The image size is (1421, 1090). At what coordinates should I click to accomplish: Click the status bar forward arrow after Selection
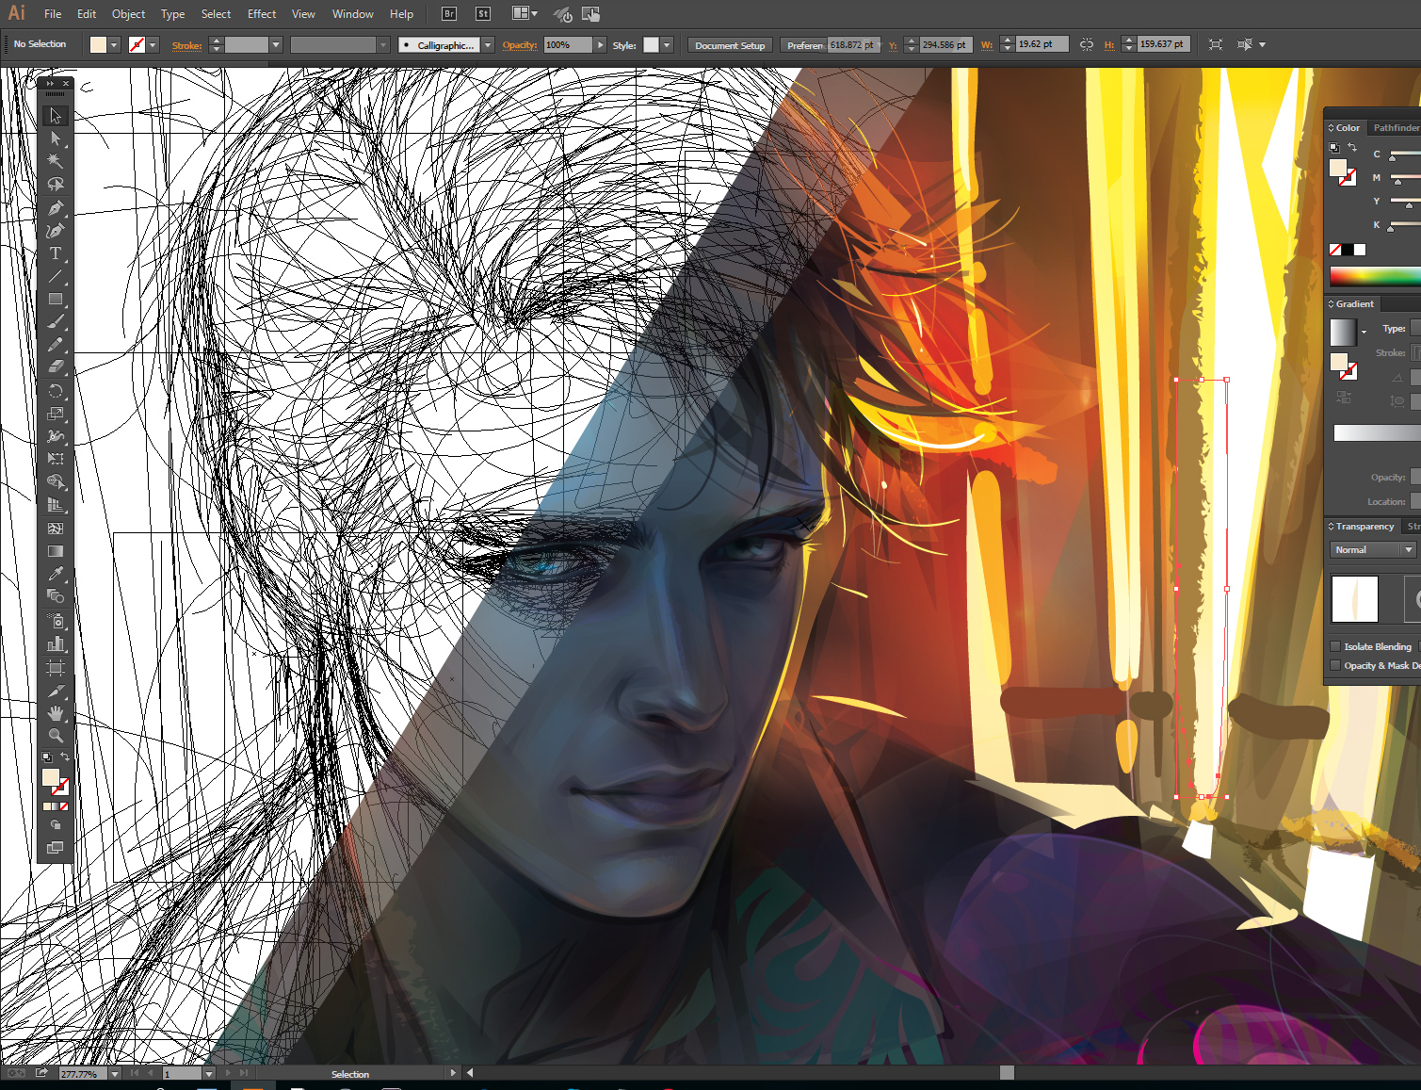[453, 1073]
